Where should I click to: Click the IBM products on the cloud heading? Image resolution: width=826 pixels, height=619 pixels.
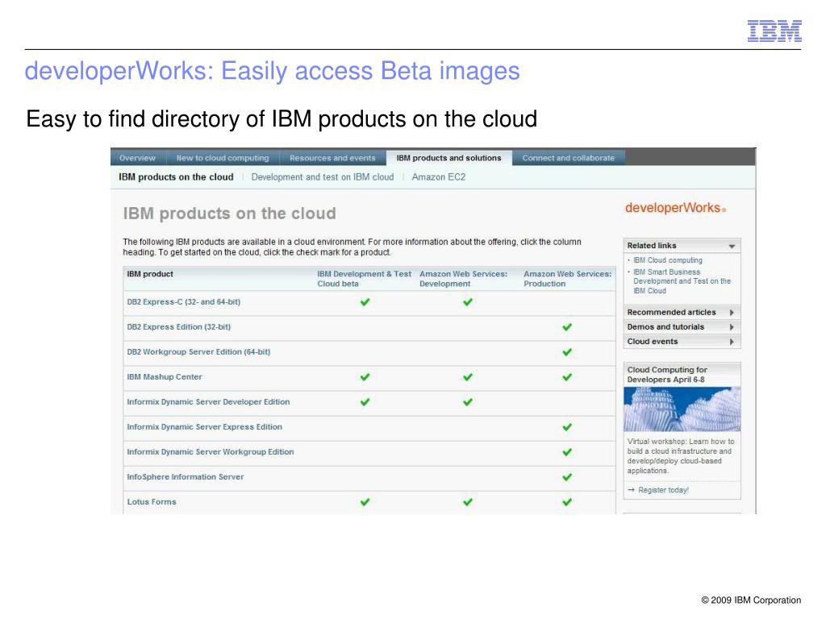tap(229, 214)
